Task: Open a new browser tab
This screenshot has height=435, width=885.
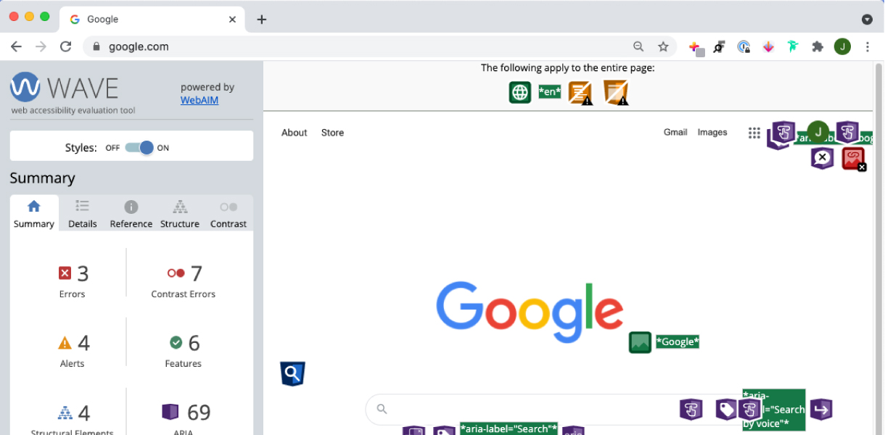Action: (x=262, y=20)
